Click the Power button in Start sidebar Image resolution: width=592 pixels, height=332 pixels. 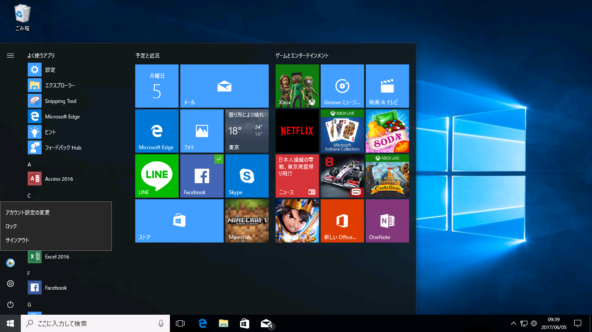(10, 304)
